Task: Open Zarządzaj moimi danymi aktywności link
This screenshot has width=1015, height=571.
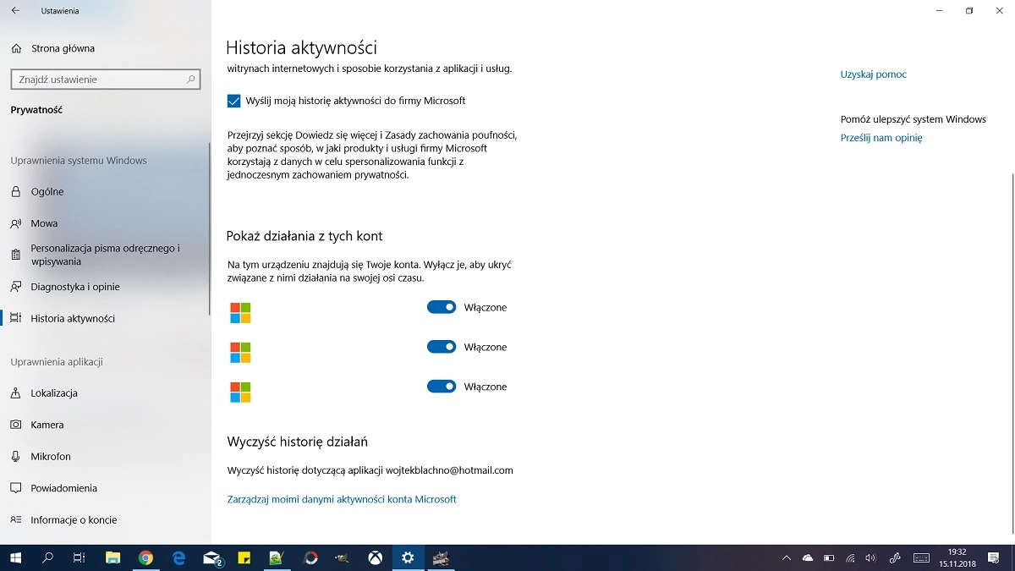Action: pyautogui.click(x=342, y=500)
